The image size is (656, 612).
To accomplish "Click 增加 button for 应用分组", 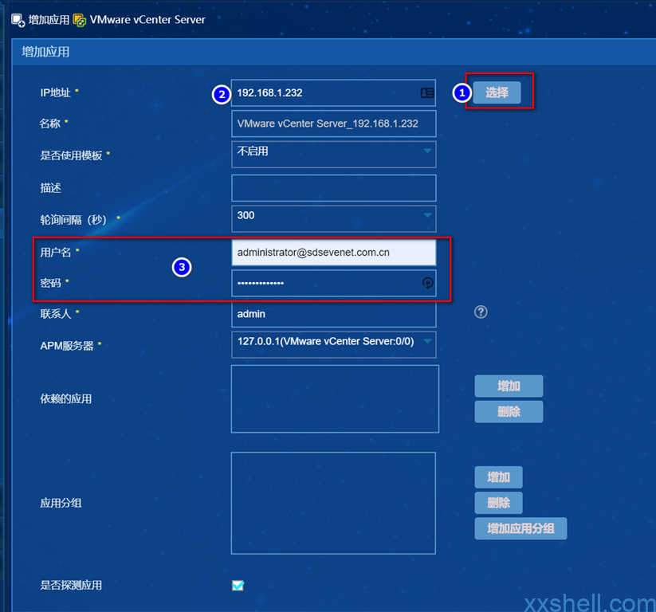I will (x=498, y=477).
